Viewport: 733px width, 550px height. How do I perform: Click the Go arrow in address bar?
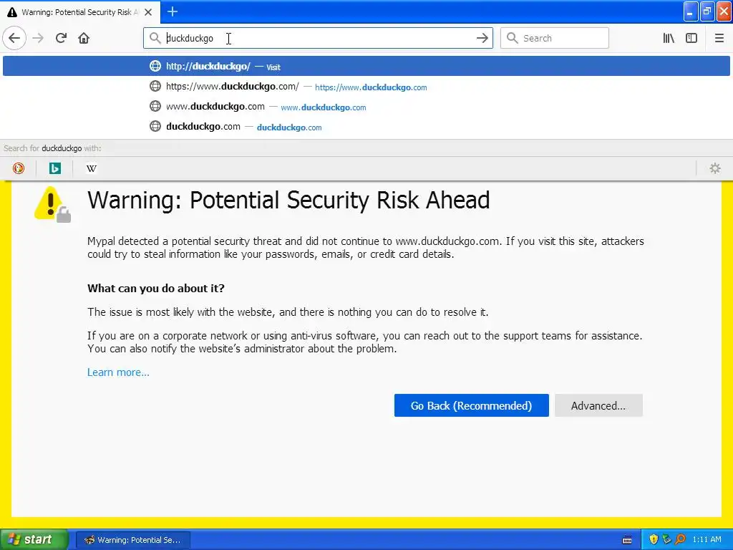(482, 38)
